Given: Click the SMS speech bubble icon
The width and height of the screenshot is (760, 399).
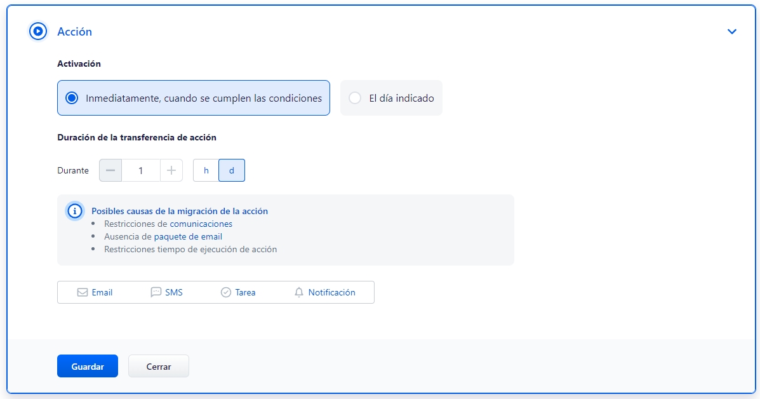Looking at the screenshot, I should coord(156,292).
